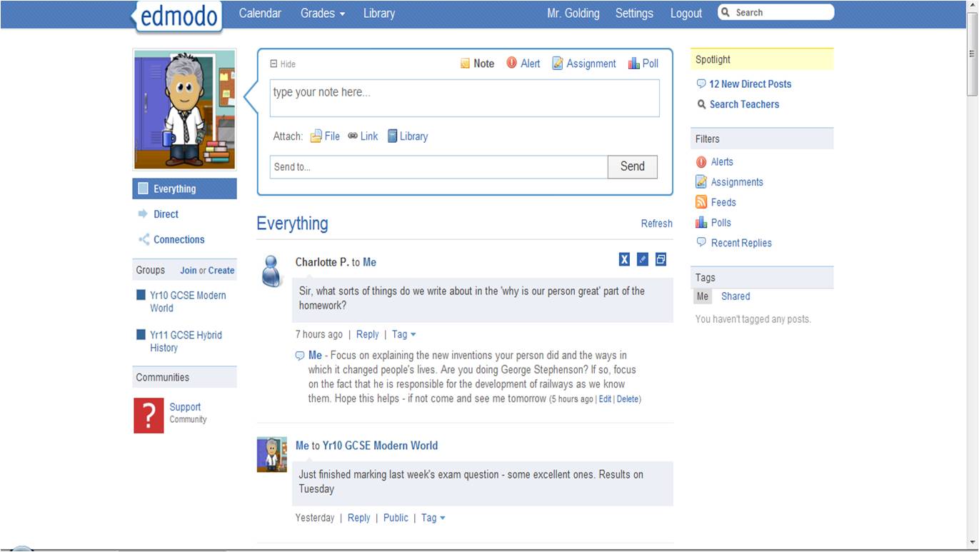
Task: Open Tag dropdown on Charlotte's post
Action: click(x=403, y=334)
